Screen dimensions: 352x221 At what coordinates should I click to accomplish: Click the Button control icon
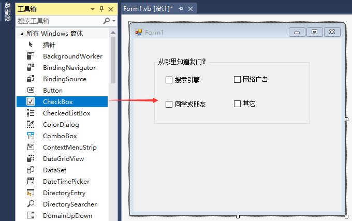click(x=31, y=90)
